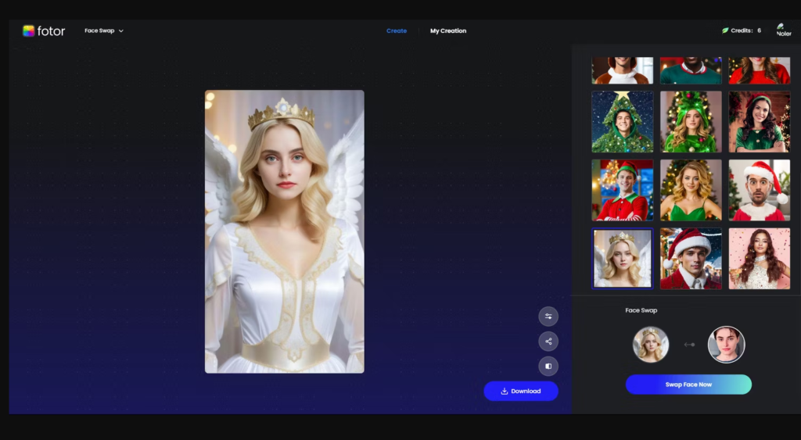This screenshot has width=801, height=440.
Task: Select the woman in green dress by tree template
Action: coord(691,190)
